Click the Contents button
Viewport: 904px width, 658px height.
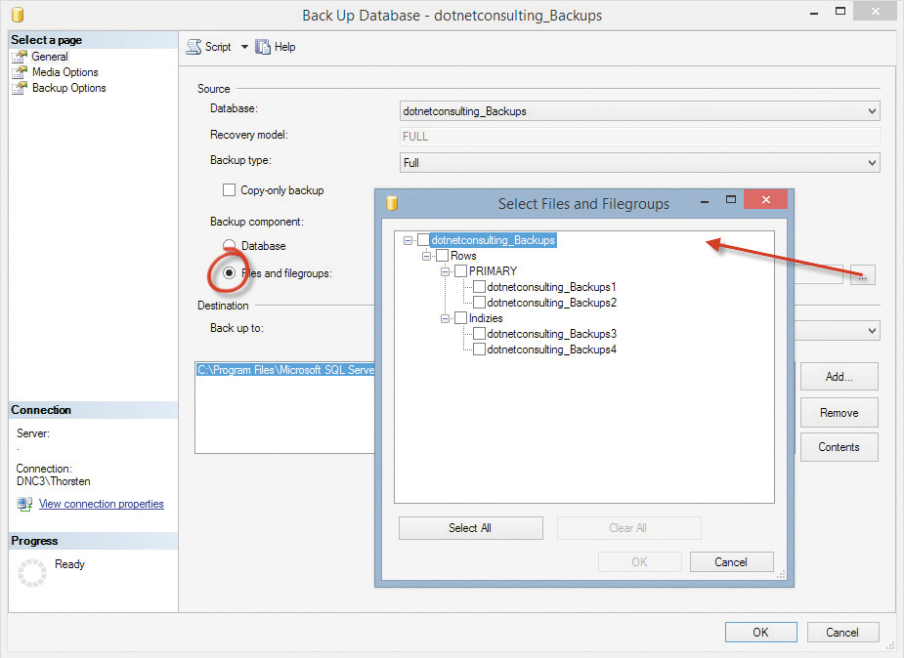click(x=839, y=447)
